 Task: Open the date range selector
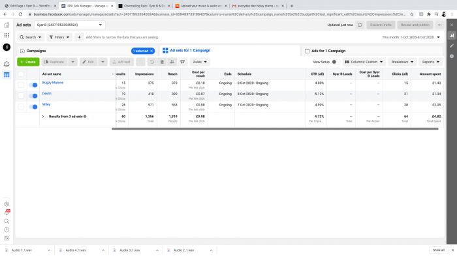pos(411,37)
